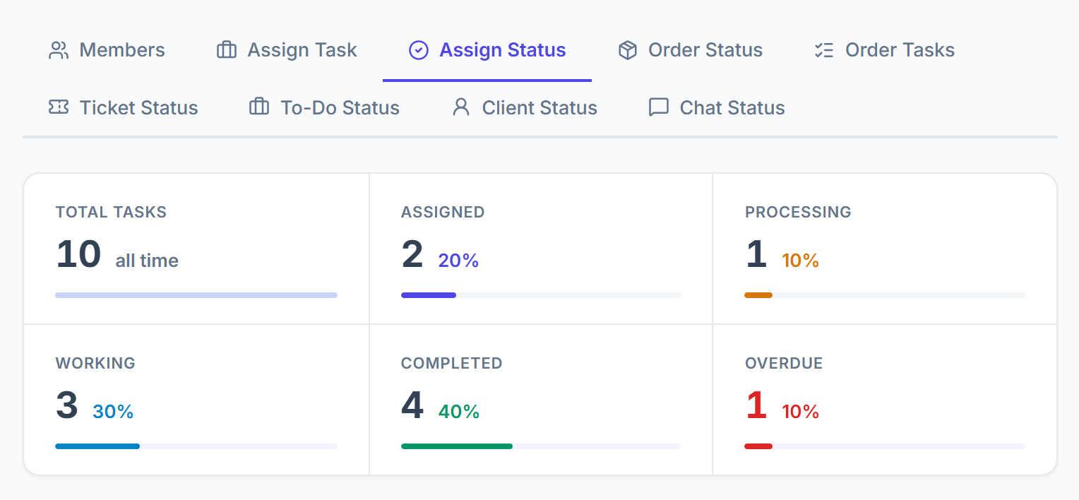Switch to the Assign Task tab label

point(302,50)
